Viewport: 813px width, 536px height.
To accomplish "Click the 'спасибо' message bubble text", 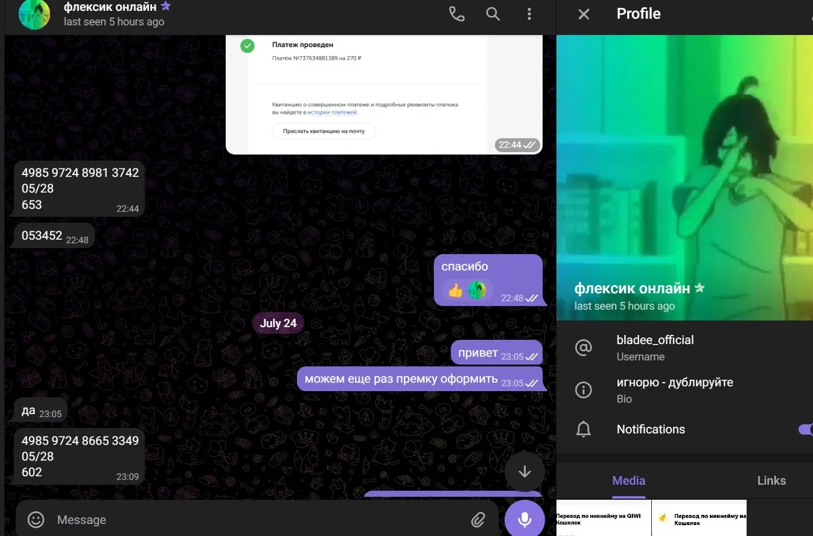I will click(x=465, y=267).
